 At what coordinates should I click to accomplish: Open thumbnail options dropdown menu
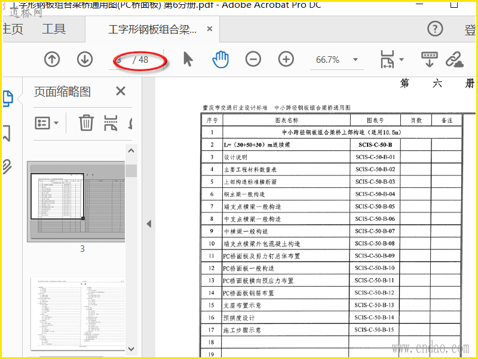point(47,123)
